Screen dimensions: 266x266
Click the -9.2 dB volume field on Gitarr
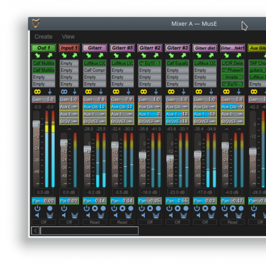click(x=94, y=192)
